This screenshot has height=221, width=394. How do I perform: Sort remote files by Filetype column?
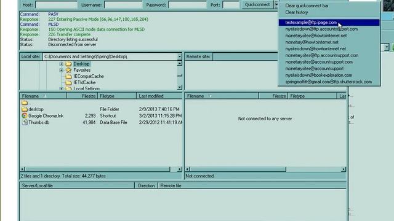click(312, 96)
